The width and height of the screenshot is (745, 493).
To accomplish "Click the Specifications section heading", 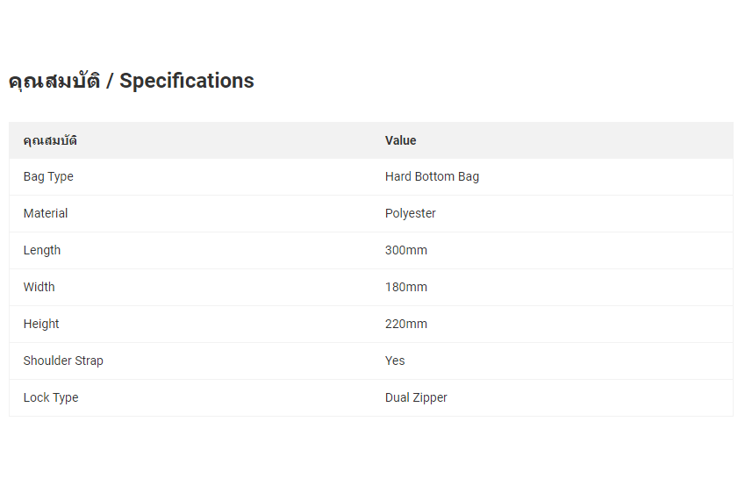I will pos(132,81).
